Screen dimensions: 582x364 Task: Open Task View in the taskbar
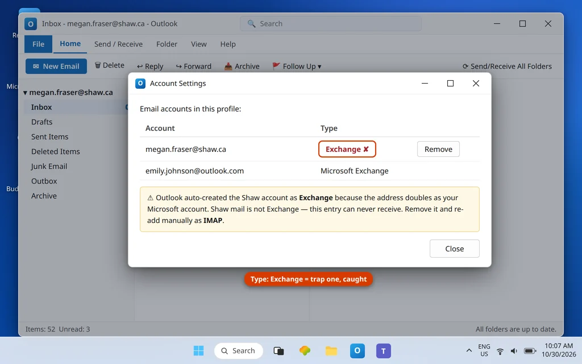[278, 350]
